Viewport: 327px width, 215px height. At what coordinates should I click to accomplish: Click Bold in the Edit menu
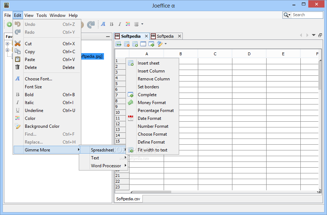47,95
